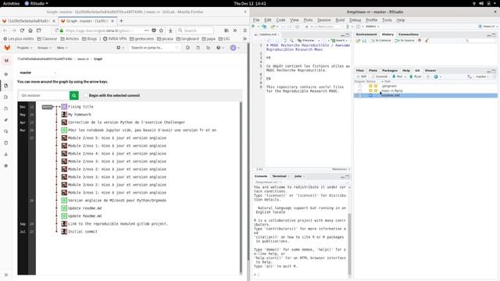This screenshot has height=281, width=500.
Task: Switch to the Environment tab
Action: pos(366,34)
